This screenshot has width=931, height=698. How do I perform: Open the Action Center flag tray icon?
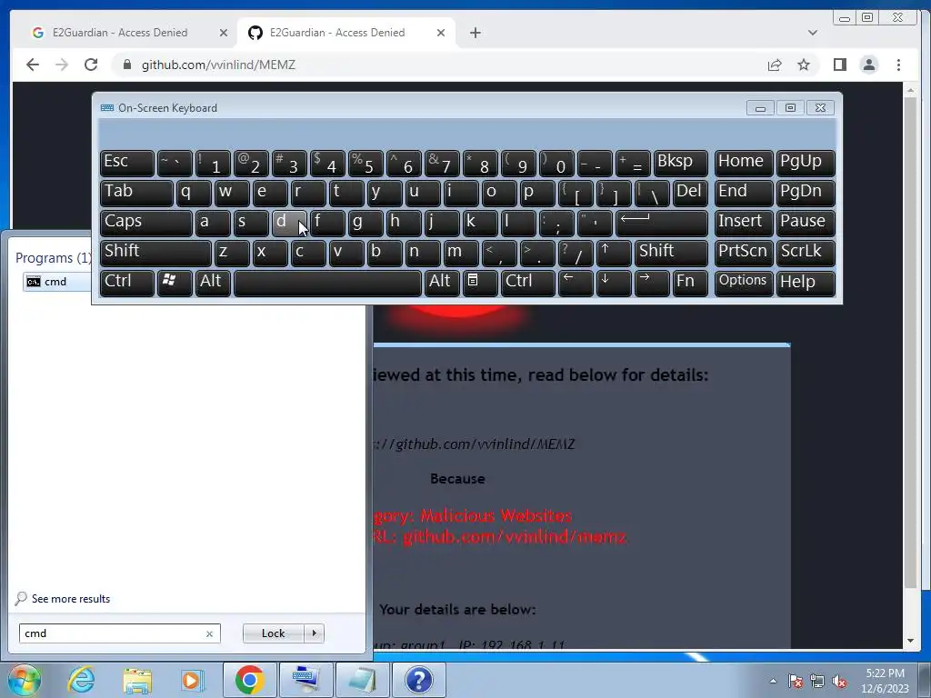tap(795, 682)
